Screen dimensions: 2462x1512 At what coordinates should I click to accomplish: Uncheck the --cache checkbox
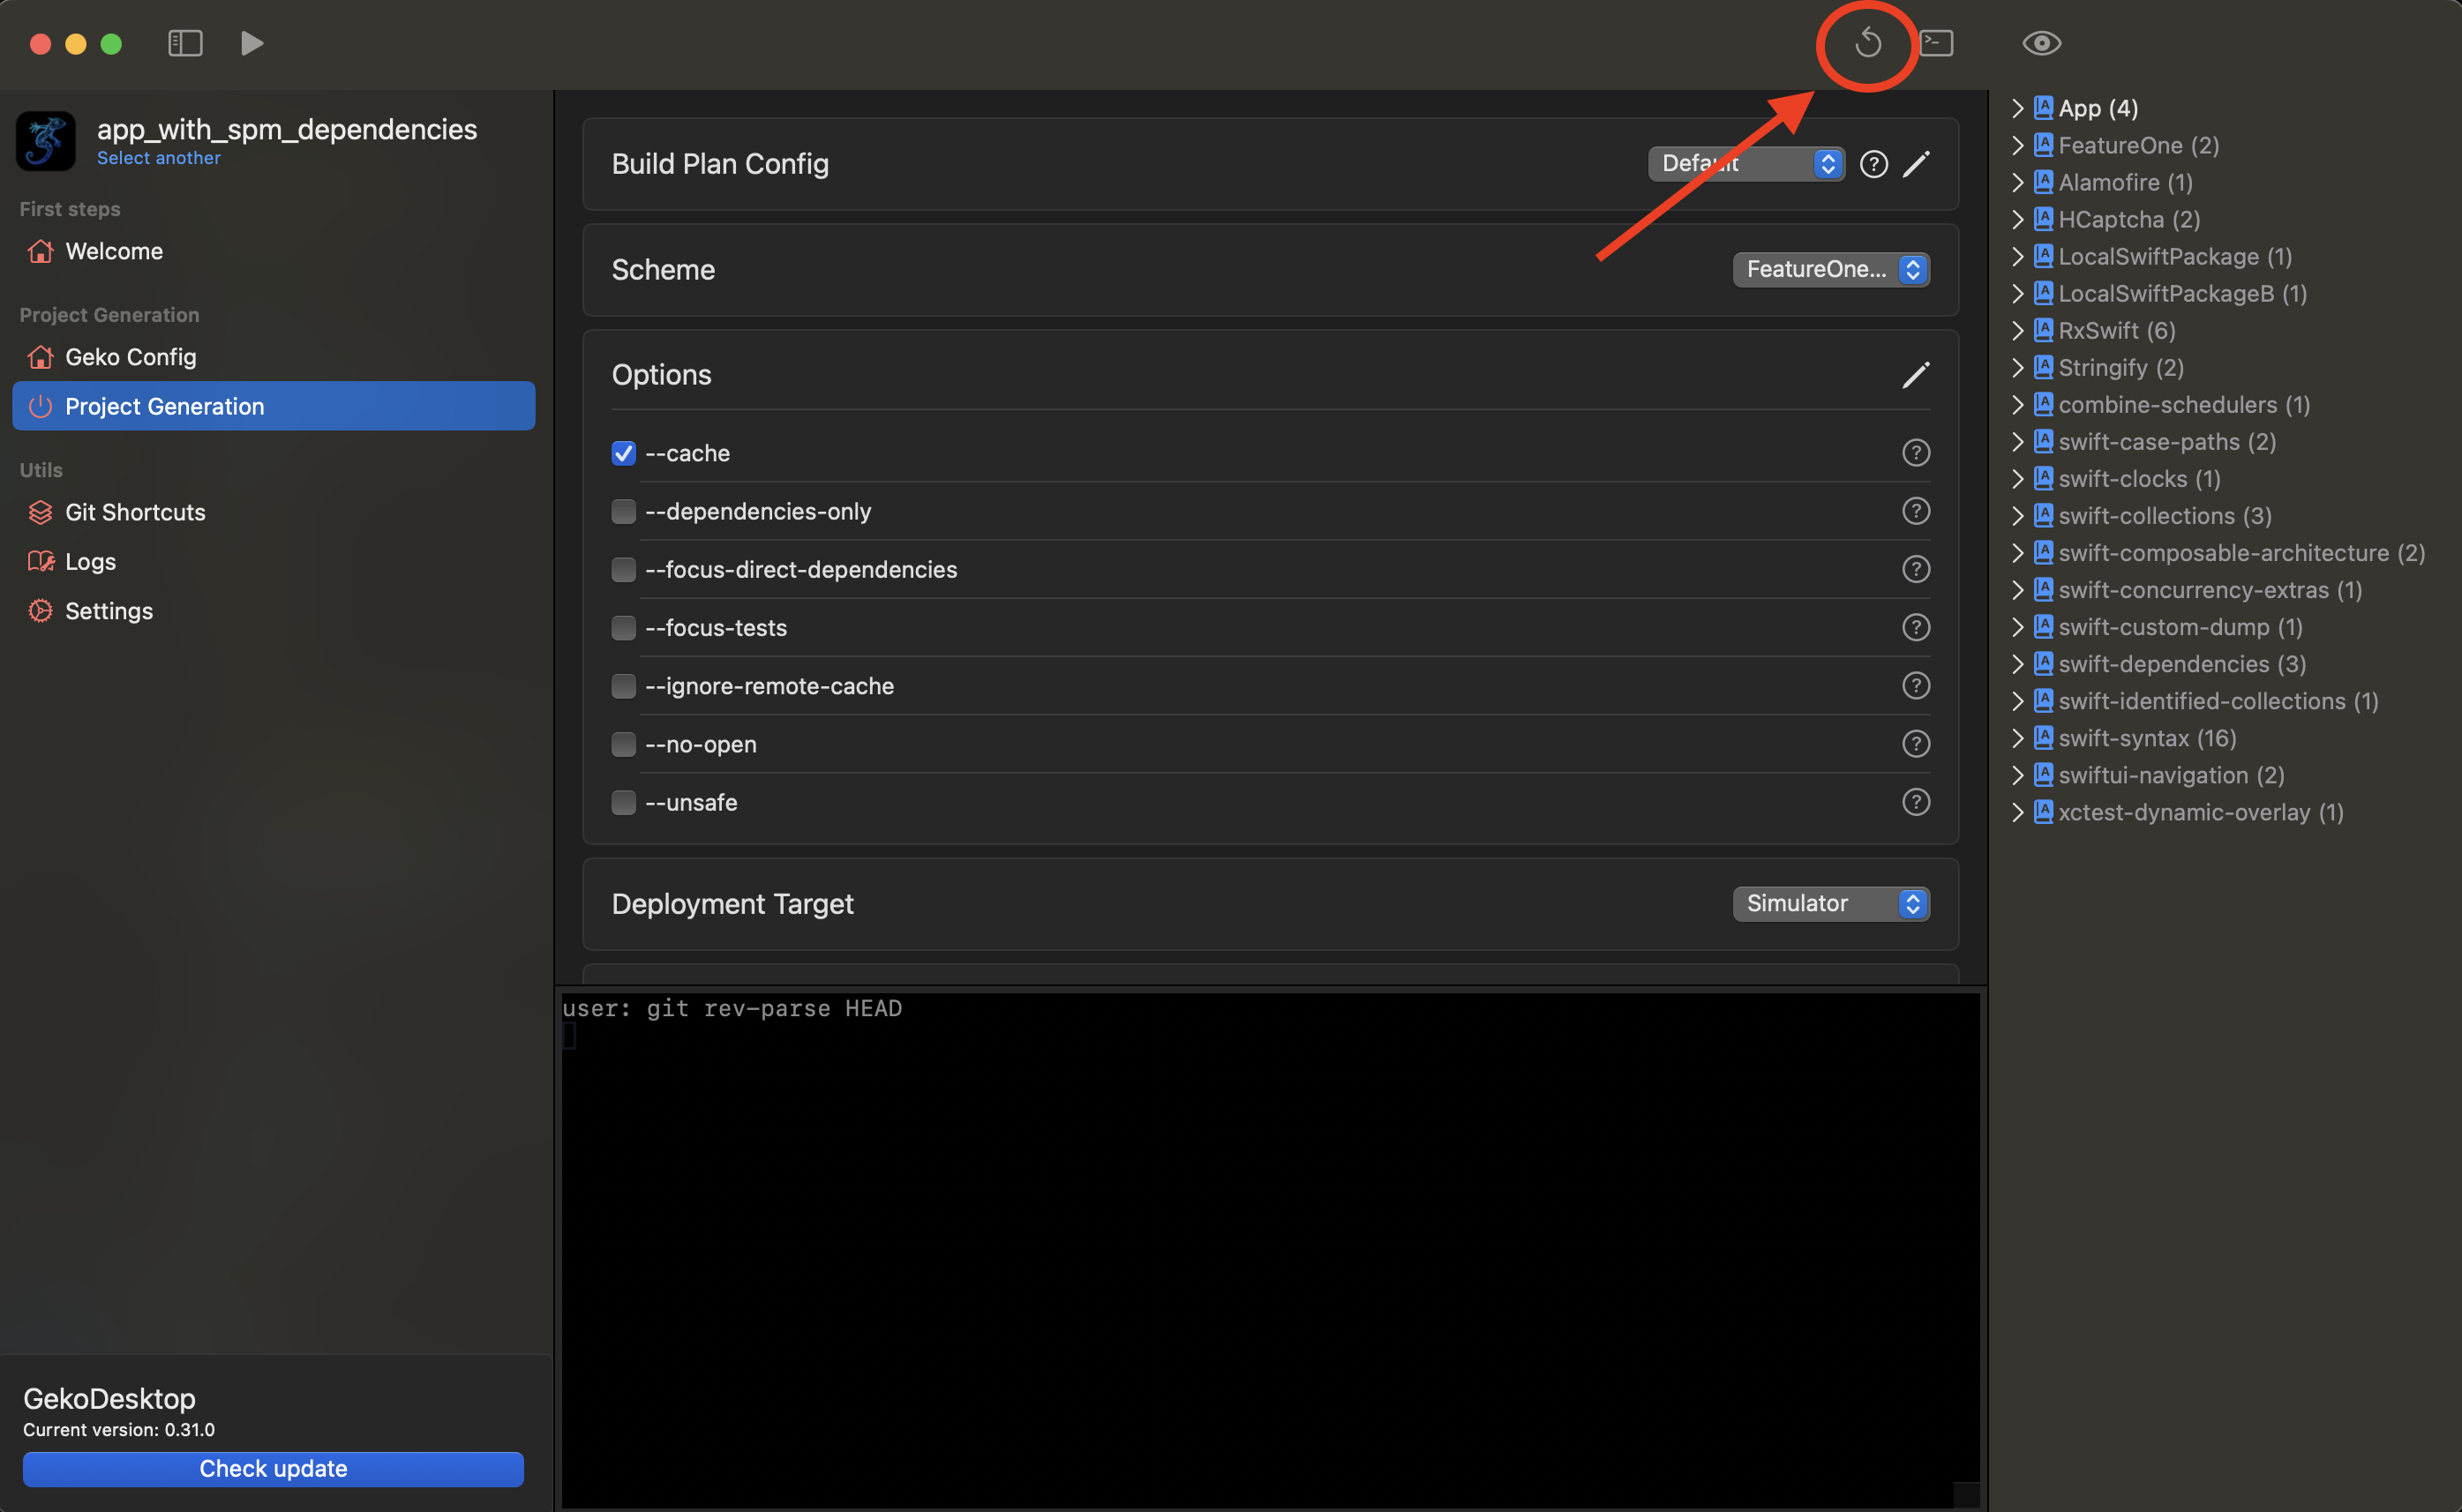623,453
